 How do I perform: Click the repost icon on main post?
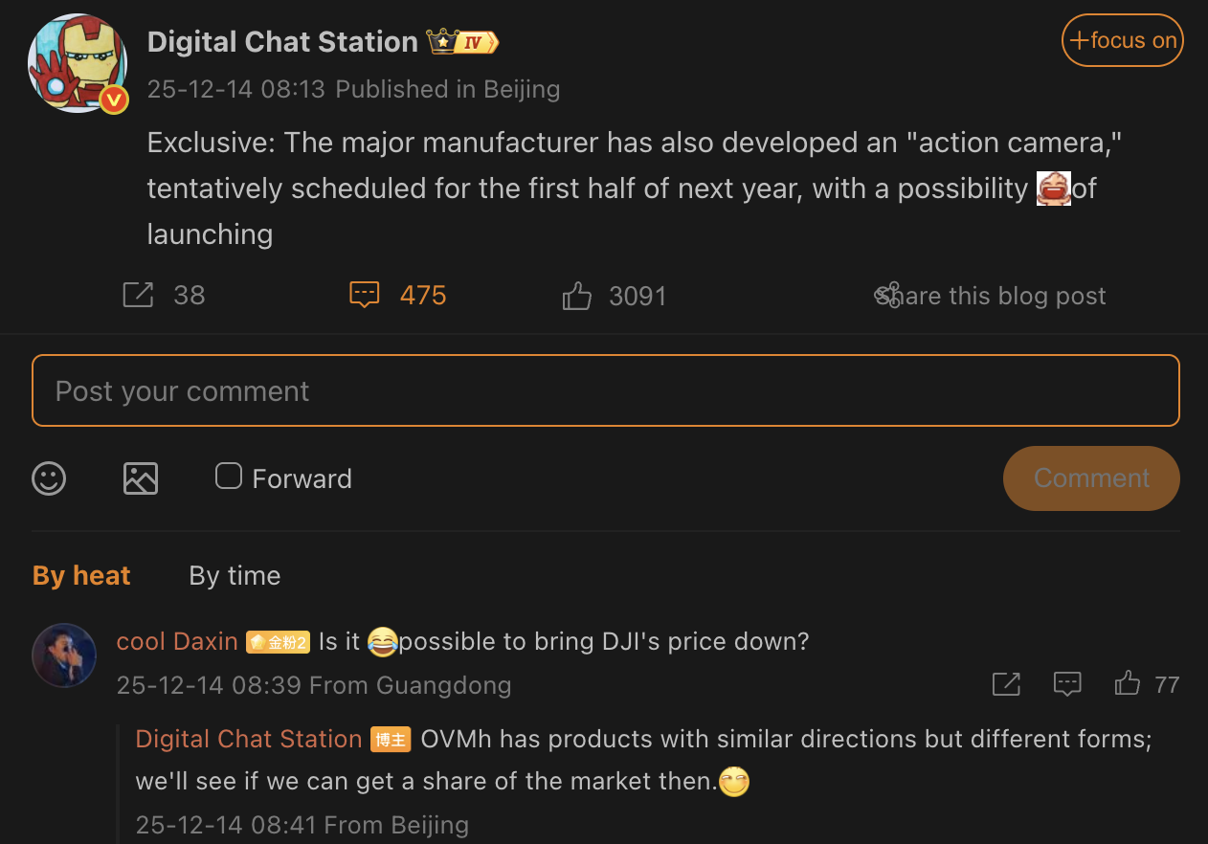click(x=139, y=295)
